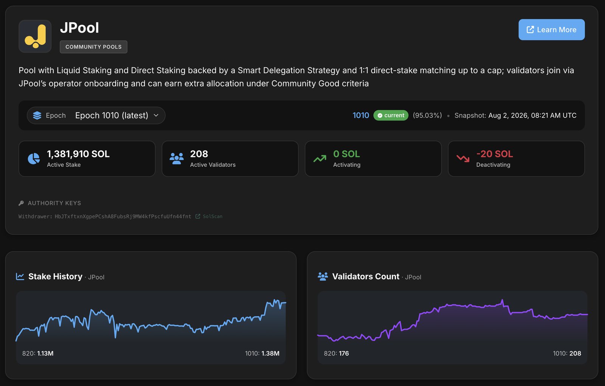This screenshot has width=605, height=386.
Task: Click the 0 SOL activating value
Action: pos(347,154)
